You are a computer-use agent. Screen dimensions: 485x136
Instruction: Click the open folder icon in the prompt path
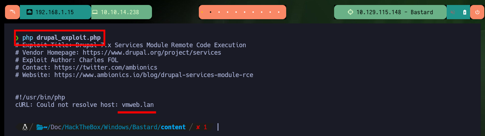point(39,127)
